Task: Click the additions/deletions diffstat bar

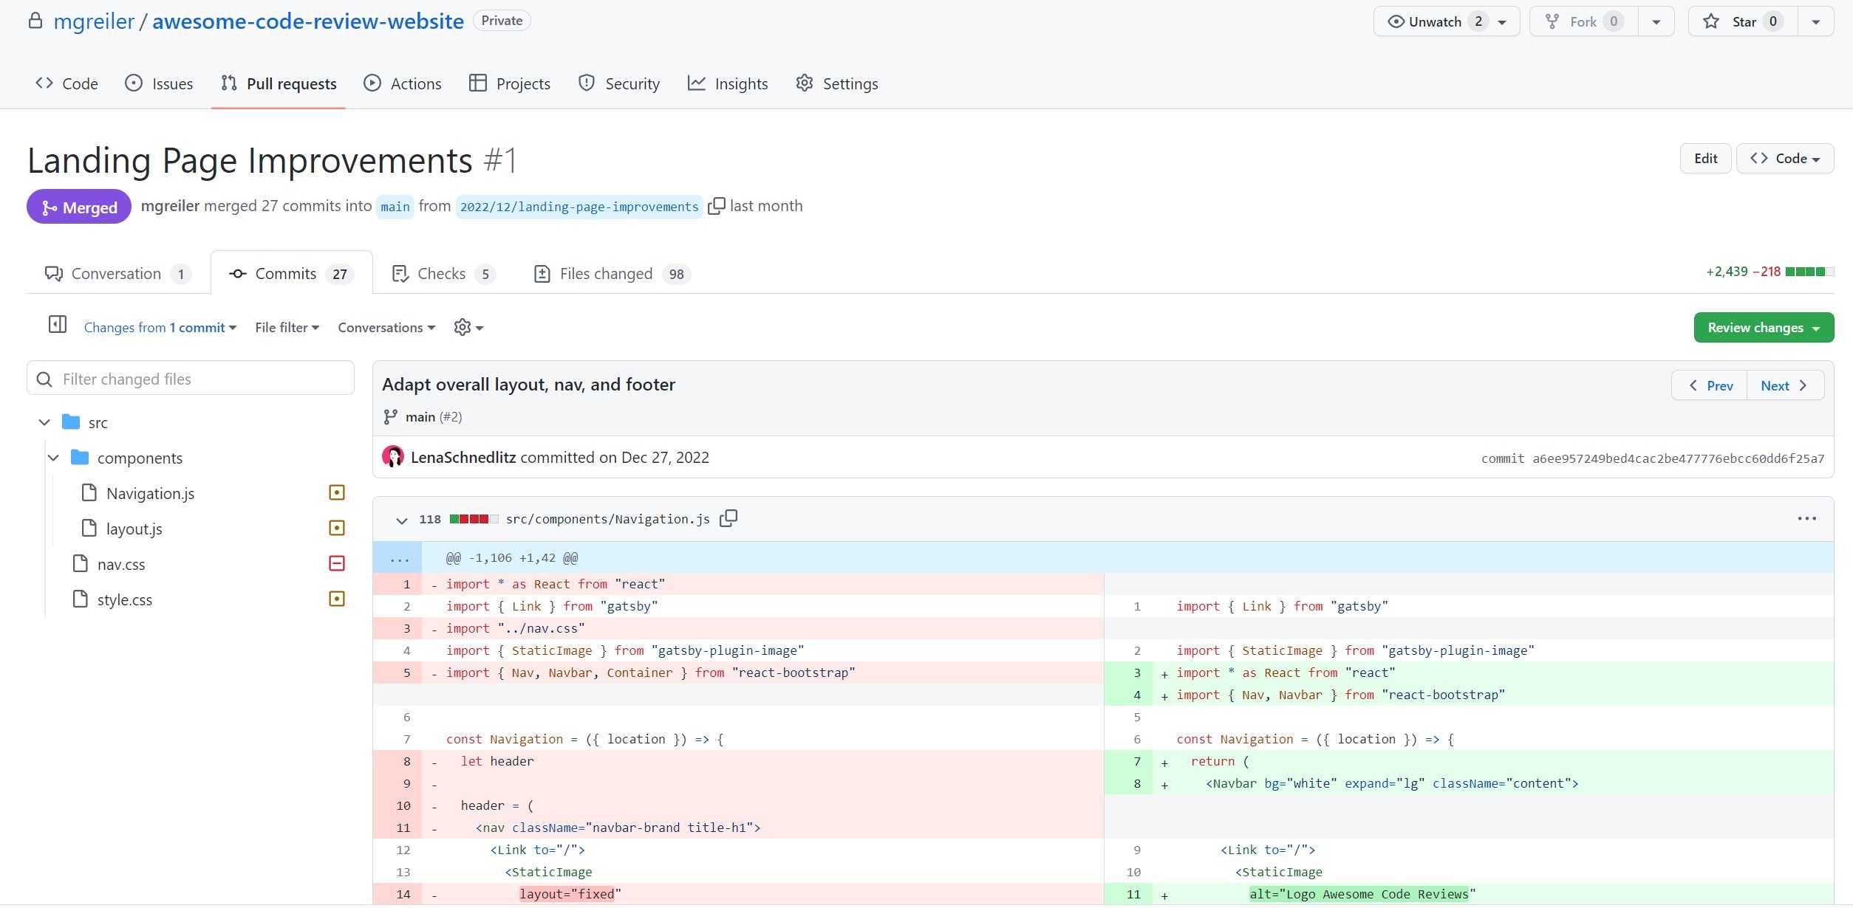Action: click(x=1808, y=272)
